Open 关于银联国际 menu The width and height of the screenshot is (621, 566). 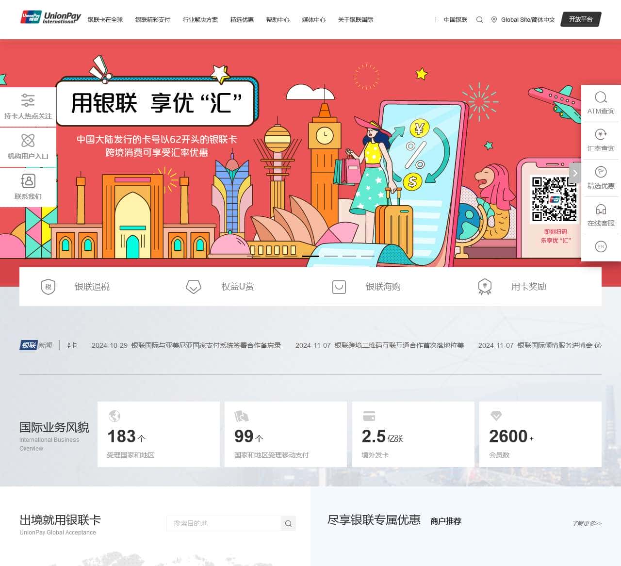click(x=356, y=20)
